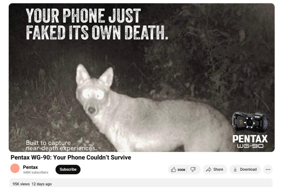Click the video title text
285x187 pixels.
(71, 157)
